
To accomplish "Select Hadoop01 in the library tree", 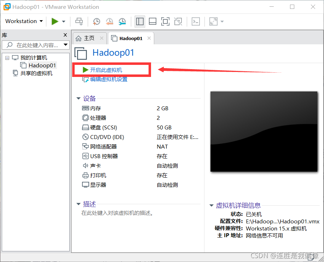I will (42, 66).
